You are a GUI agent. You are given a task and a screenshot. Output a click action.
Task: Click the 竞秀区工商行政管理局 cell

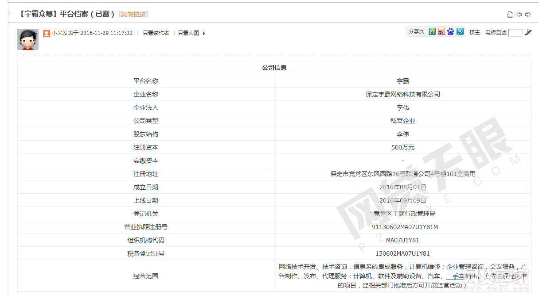(403, 214)
